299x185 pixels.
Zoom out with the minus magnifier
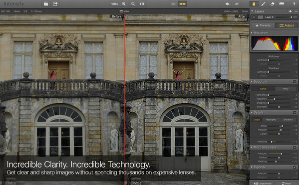tap(133, 4)
